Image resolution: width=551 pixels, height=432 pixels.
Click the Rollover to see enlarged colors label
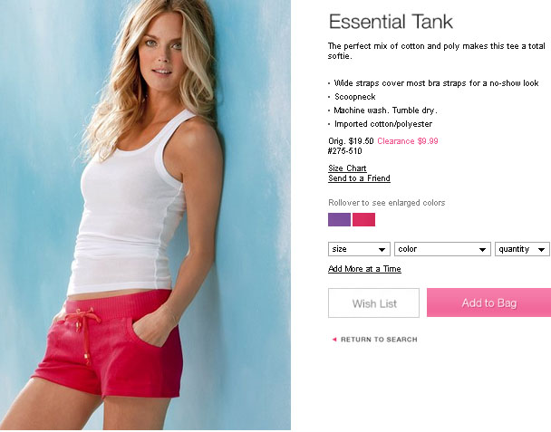point(387,203)
